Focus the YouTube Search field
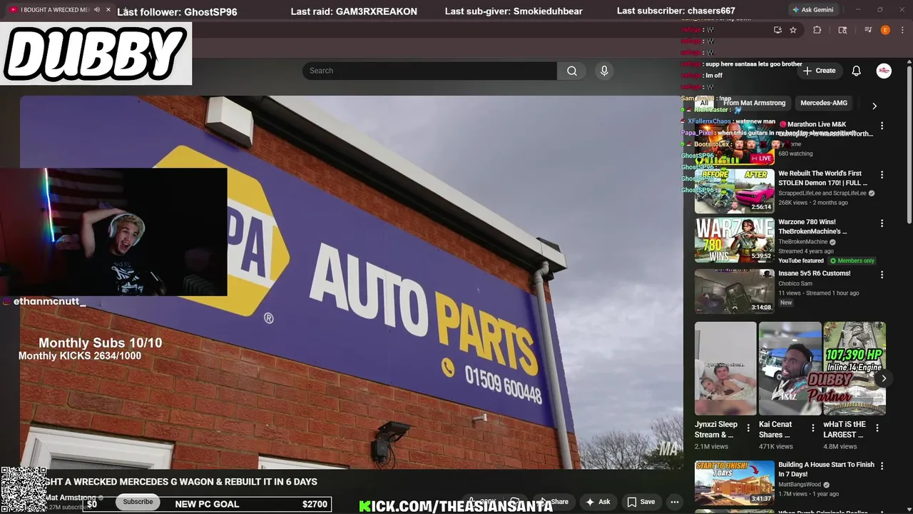This screenshot has width=913, height=514. click(x=429, y=71)
